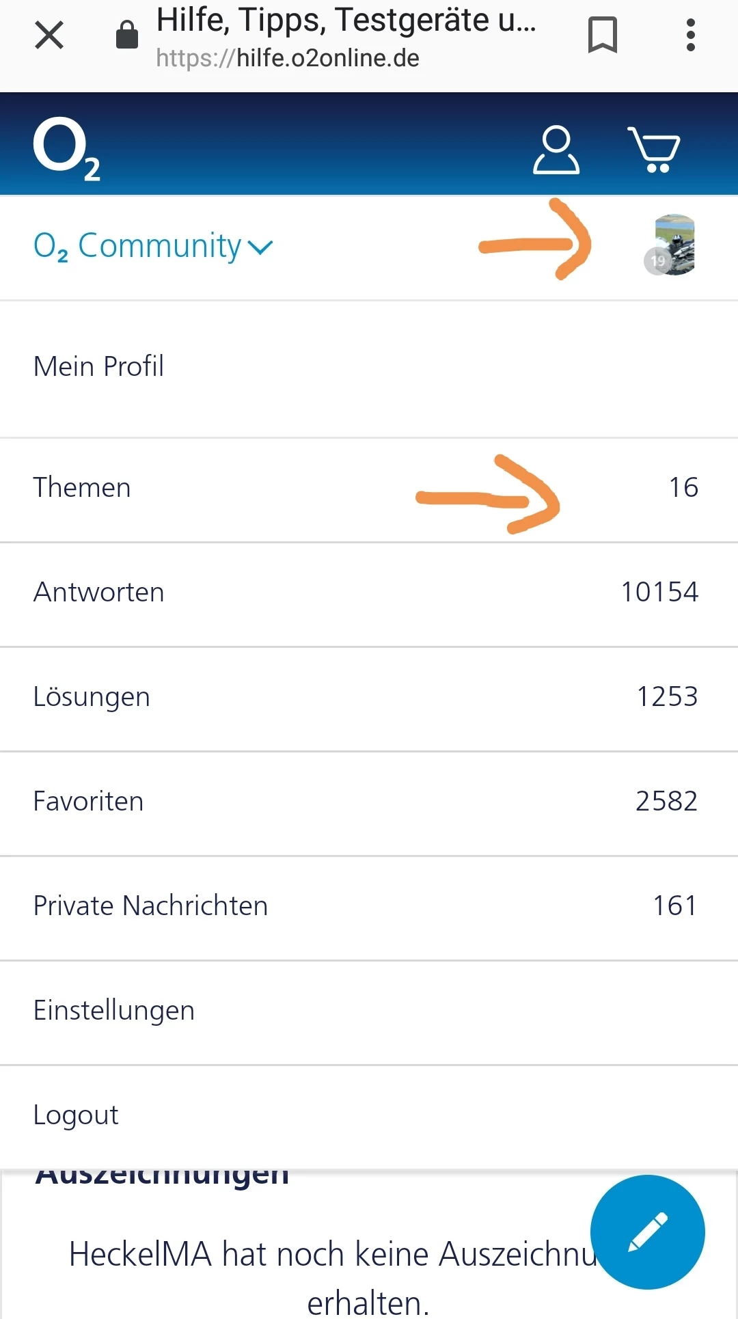The height and width of the screenshot is (1319, 738).
Task: Open Einstellungen
Action: click(x=114, y=1011)
